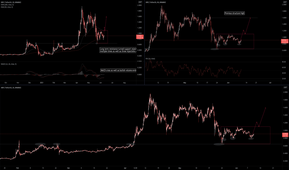Open the USDT currency selector on the 1D chart
The height and width of the screenshot is (170, 289).
[x=140, y=2]
